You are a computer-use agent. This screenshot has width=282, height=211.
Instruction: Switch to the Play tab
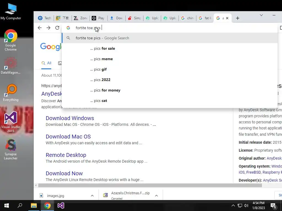tap(98, 18)
